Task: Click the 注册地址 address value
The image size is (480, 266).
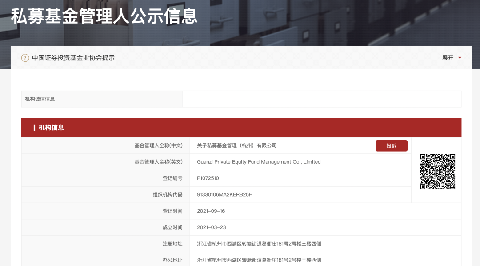Action: pos(259,244)
